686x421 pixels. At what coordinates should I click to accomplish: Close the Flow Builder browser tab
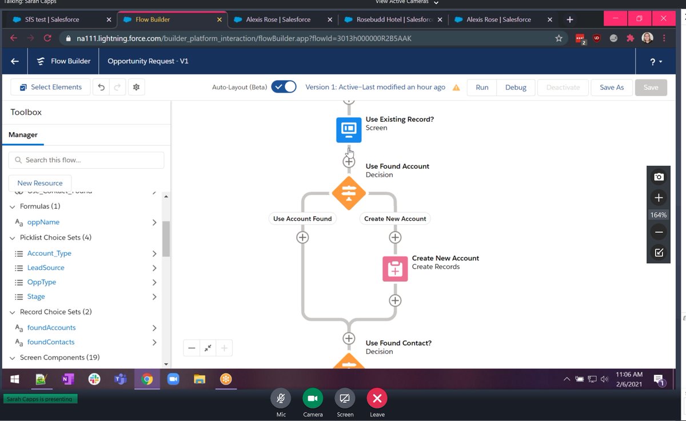click(221, 19)
